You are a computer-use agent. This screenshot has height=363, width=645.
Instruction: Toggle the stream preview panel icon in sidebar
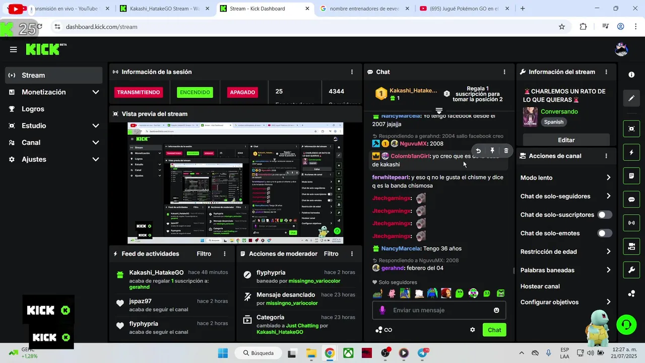[x=631, y=129]
